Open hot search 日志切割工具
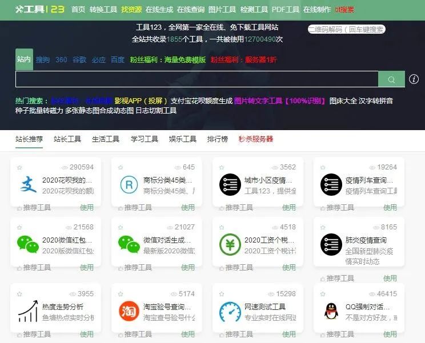Image resolution: width=425 pixels, height=343 pixels. (156, 111)
